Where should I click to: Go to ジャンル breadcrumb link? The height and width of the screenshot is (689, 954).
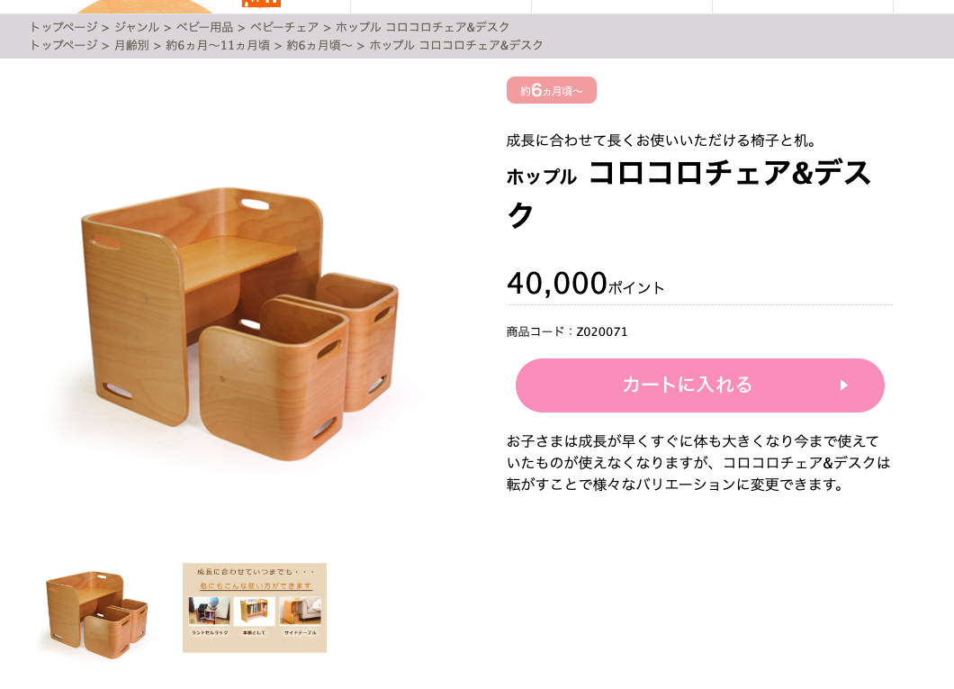point(136,27)
